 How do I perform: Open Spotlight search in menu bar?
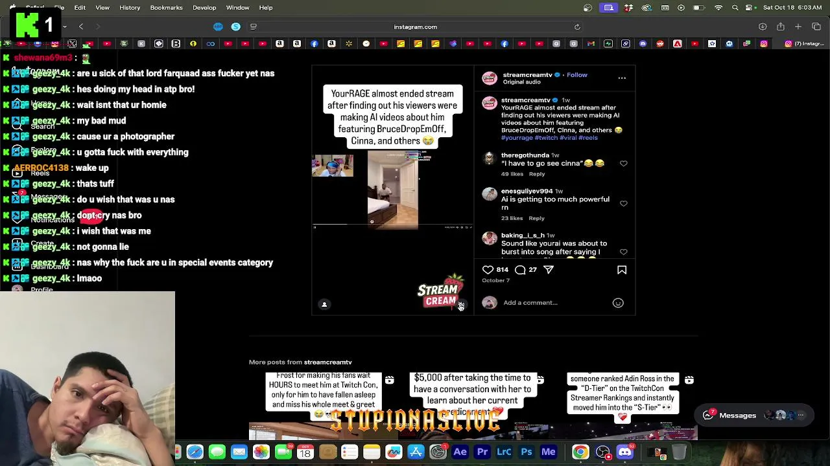pos(735,8)
